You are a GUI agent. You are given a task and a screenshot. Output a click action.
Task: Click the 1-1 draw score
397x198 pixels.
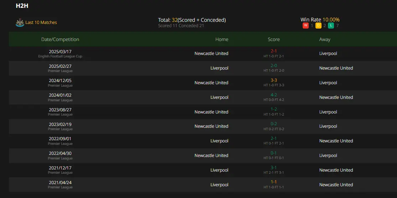click(274, 182)
